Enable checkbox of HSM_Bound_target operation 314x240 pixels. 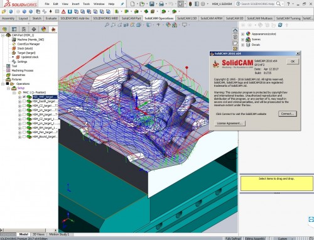coord(24,136)
